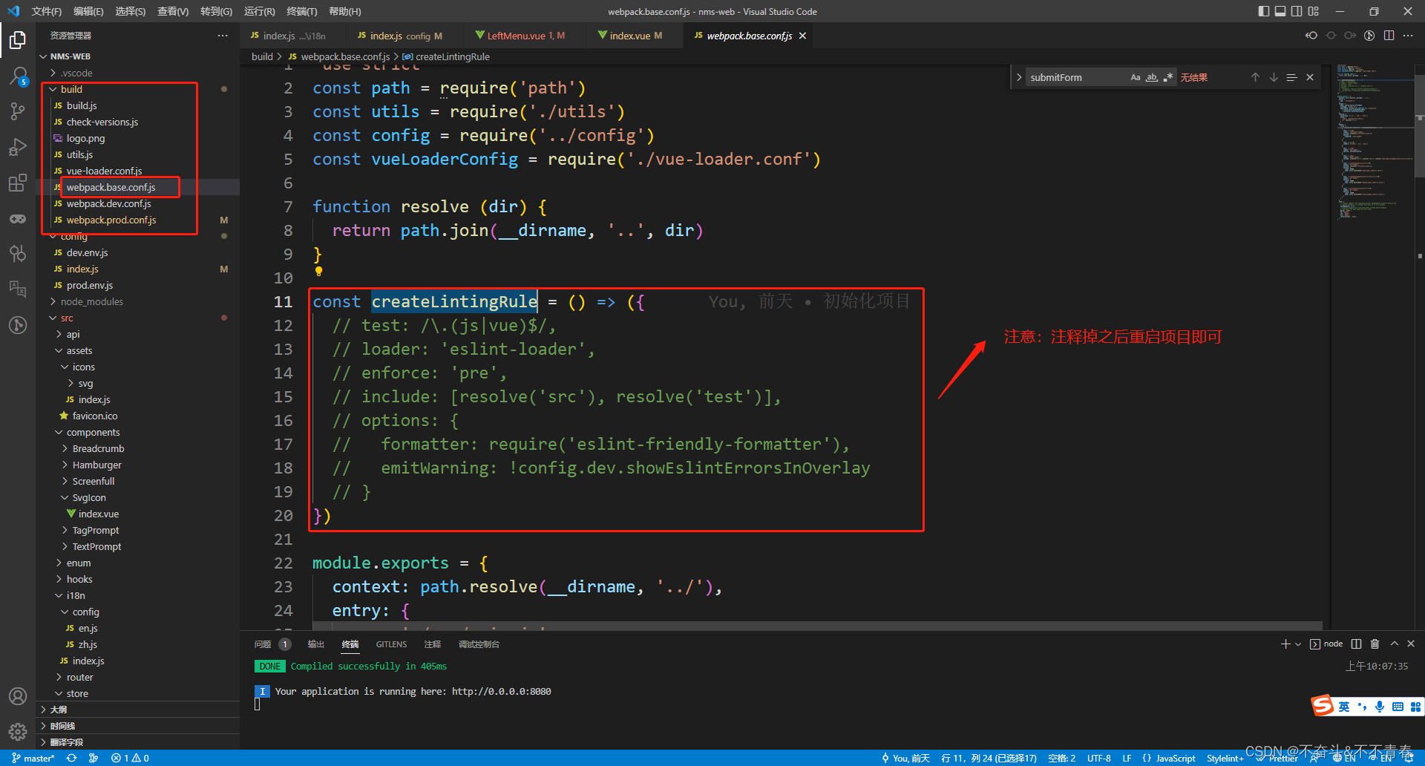Click UTF-8 encoding in status bar
The height and width of the screenshot is (766, 1425).
tap(1099, 758)
